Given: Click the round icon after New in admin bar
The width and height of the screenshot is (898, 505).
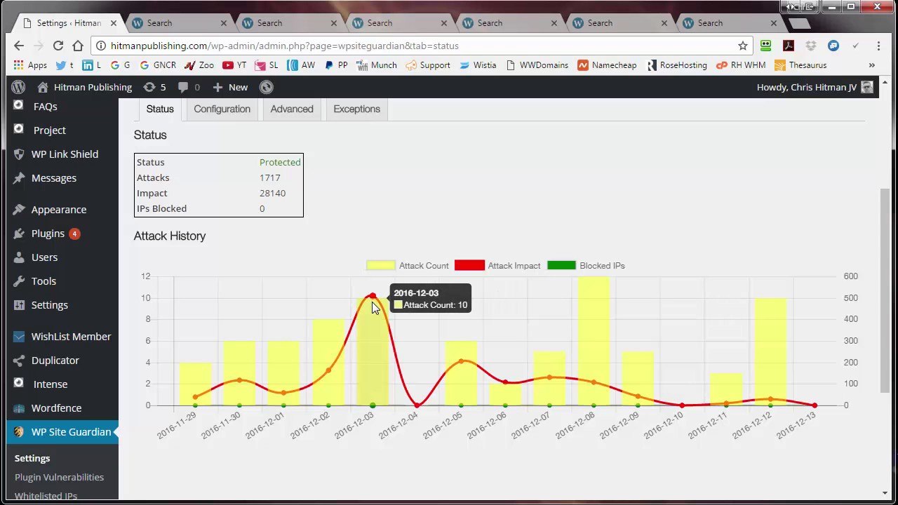Looking at the screenshot, I should click(x=266, y=87).
